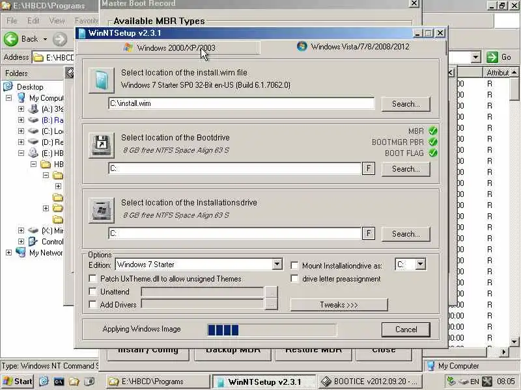This screenshot has width=521, height=390.
Task: Collapse My Computer in the Folders tree
Action: click(x=8, y=98)
